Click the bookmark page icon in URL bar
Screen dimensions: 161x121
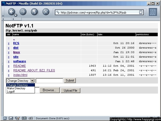[x=58, y=12]
